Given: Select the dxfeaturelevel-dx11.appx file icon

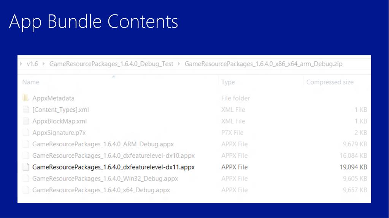Looking at the screenshot, I should click(26, 167).
